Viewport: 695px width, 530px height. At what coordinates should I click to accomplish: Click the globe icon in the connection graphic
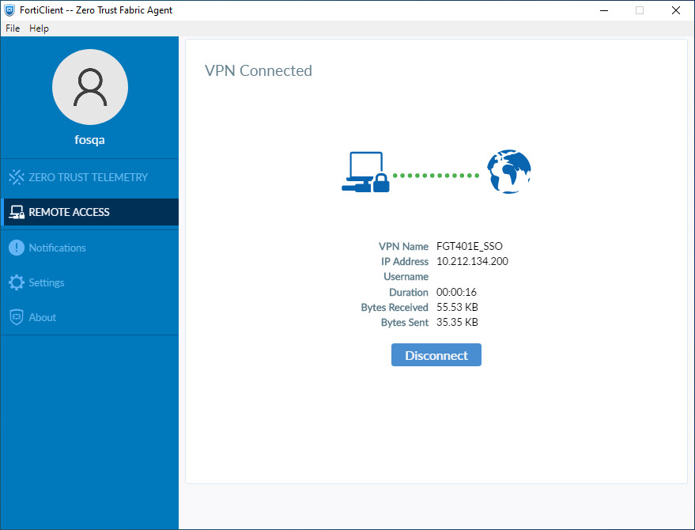click(508, 172)
